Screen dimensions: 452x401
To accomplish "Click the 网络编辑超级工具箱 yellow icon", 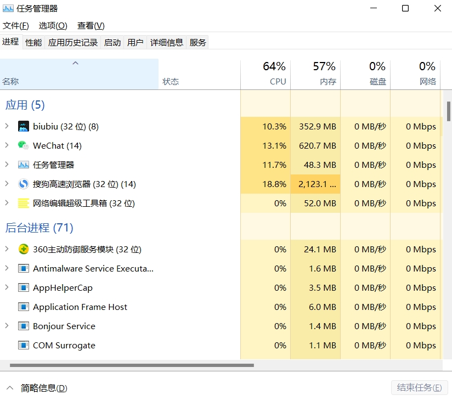I will tap(23, 204).
